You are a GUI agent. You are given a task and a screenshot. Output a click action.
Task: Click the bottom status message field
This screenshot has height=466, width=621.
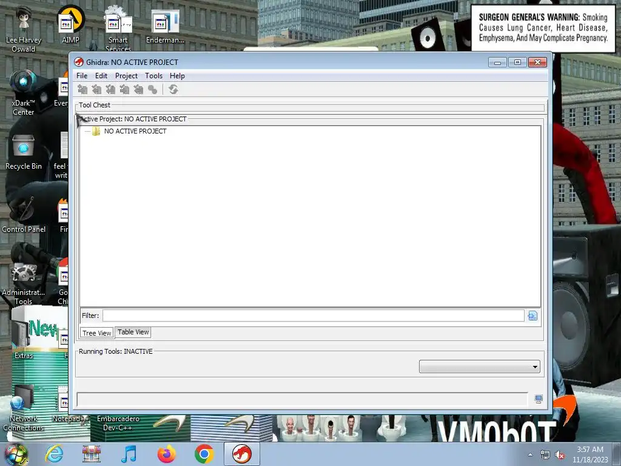pyautogui.click(x=302, y=399)
